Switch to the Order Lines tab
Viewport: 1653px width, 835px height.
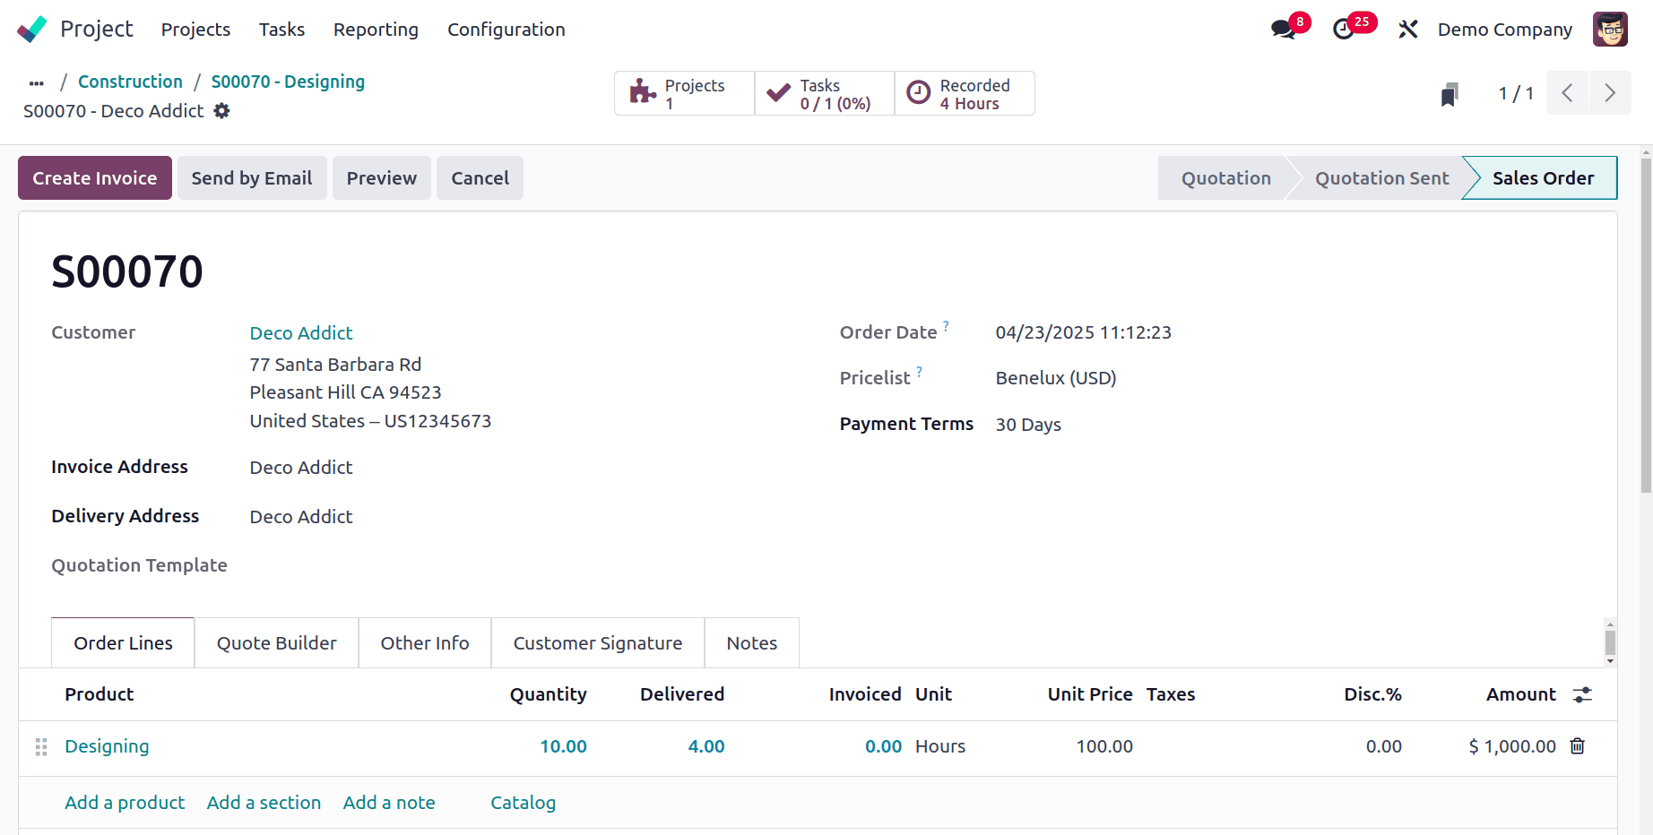[123, 642]
